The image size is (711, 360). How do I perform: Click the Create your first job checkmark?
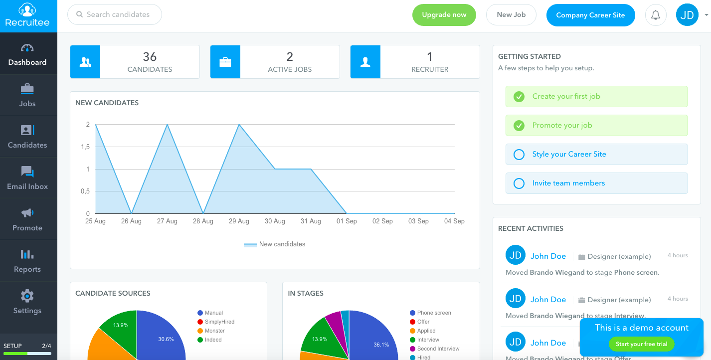coord(519,97)
